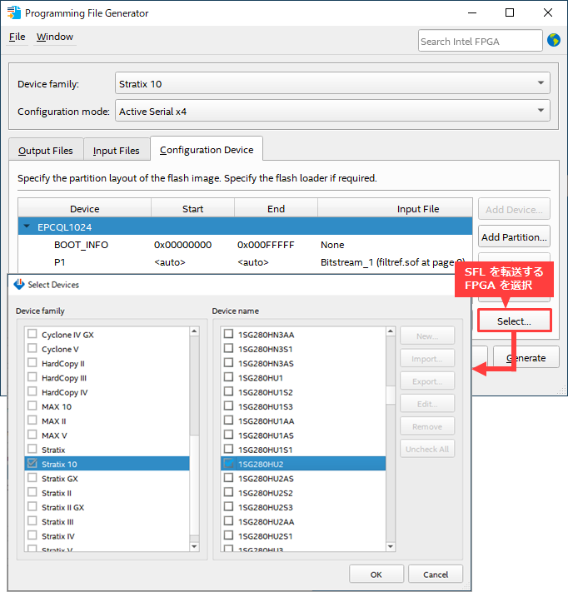This screenshot has width=568, height=592.
Task: Switch to the Output Files tab
Action: [45, 151]
